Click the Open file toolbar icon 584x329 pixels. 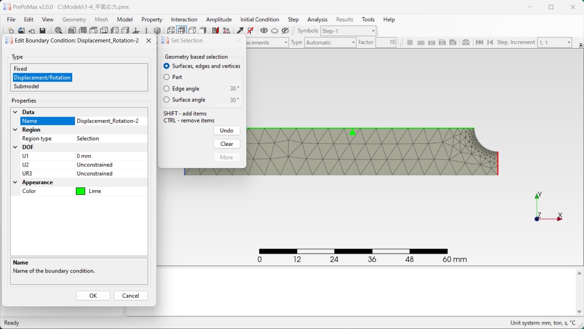tap(21, 31)
